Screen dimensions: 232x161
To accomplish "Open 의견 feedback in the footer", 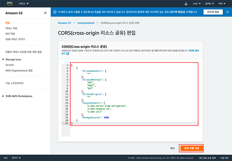I will (x=6, y=158).
